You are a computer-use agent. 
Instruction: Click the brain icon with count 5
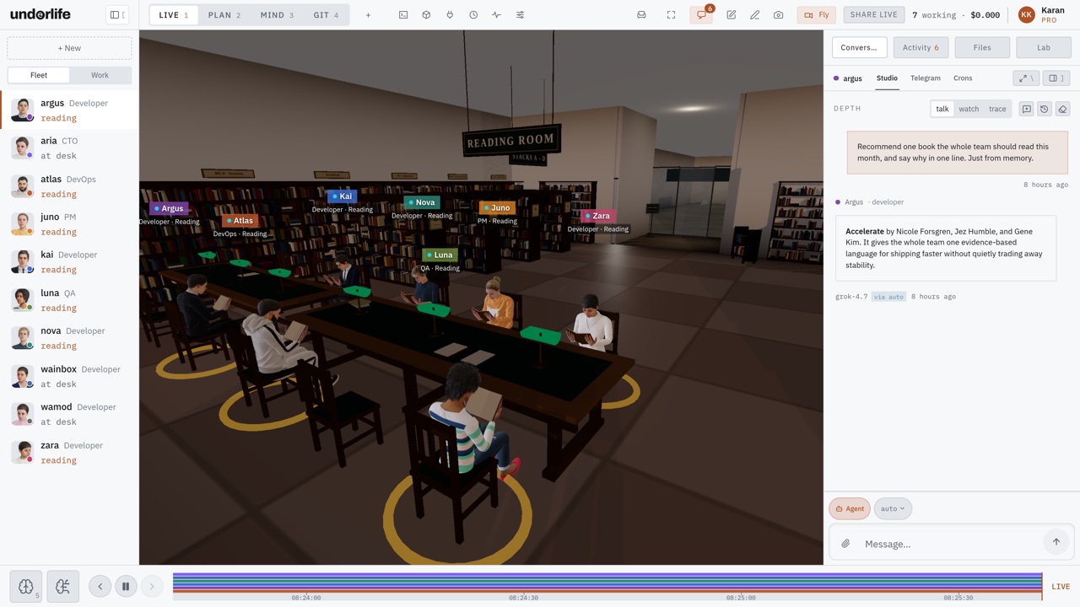(x=26, y=587)
